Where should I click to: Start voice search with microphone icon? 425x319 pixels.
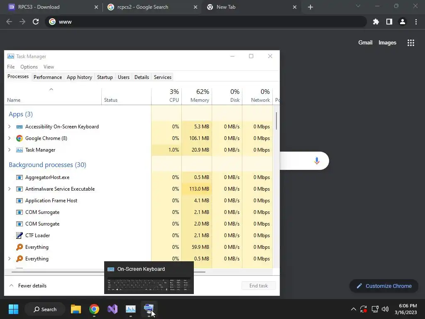[317, 161]
